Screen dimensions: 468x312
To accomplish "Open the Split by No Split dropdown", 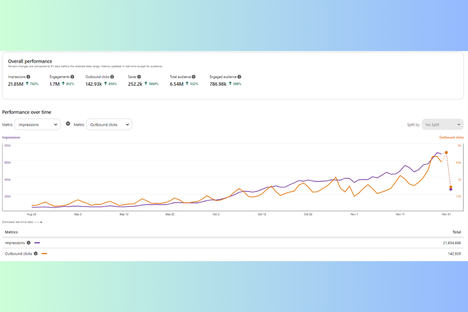I will click(x=443, y=124).
